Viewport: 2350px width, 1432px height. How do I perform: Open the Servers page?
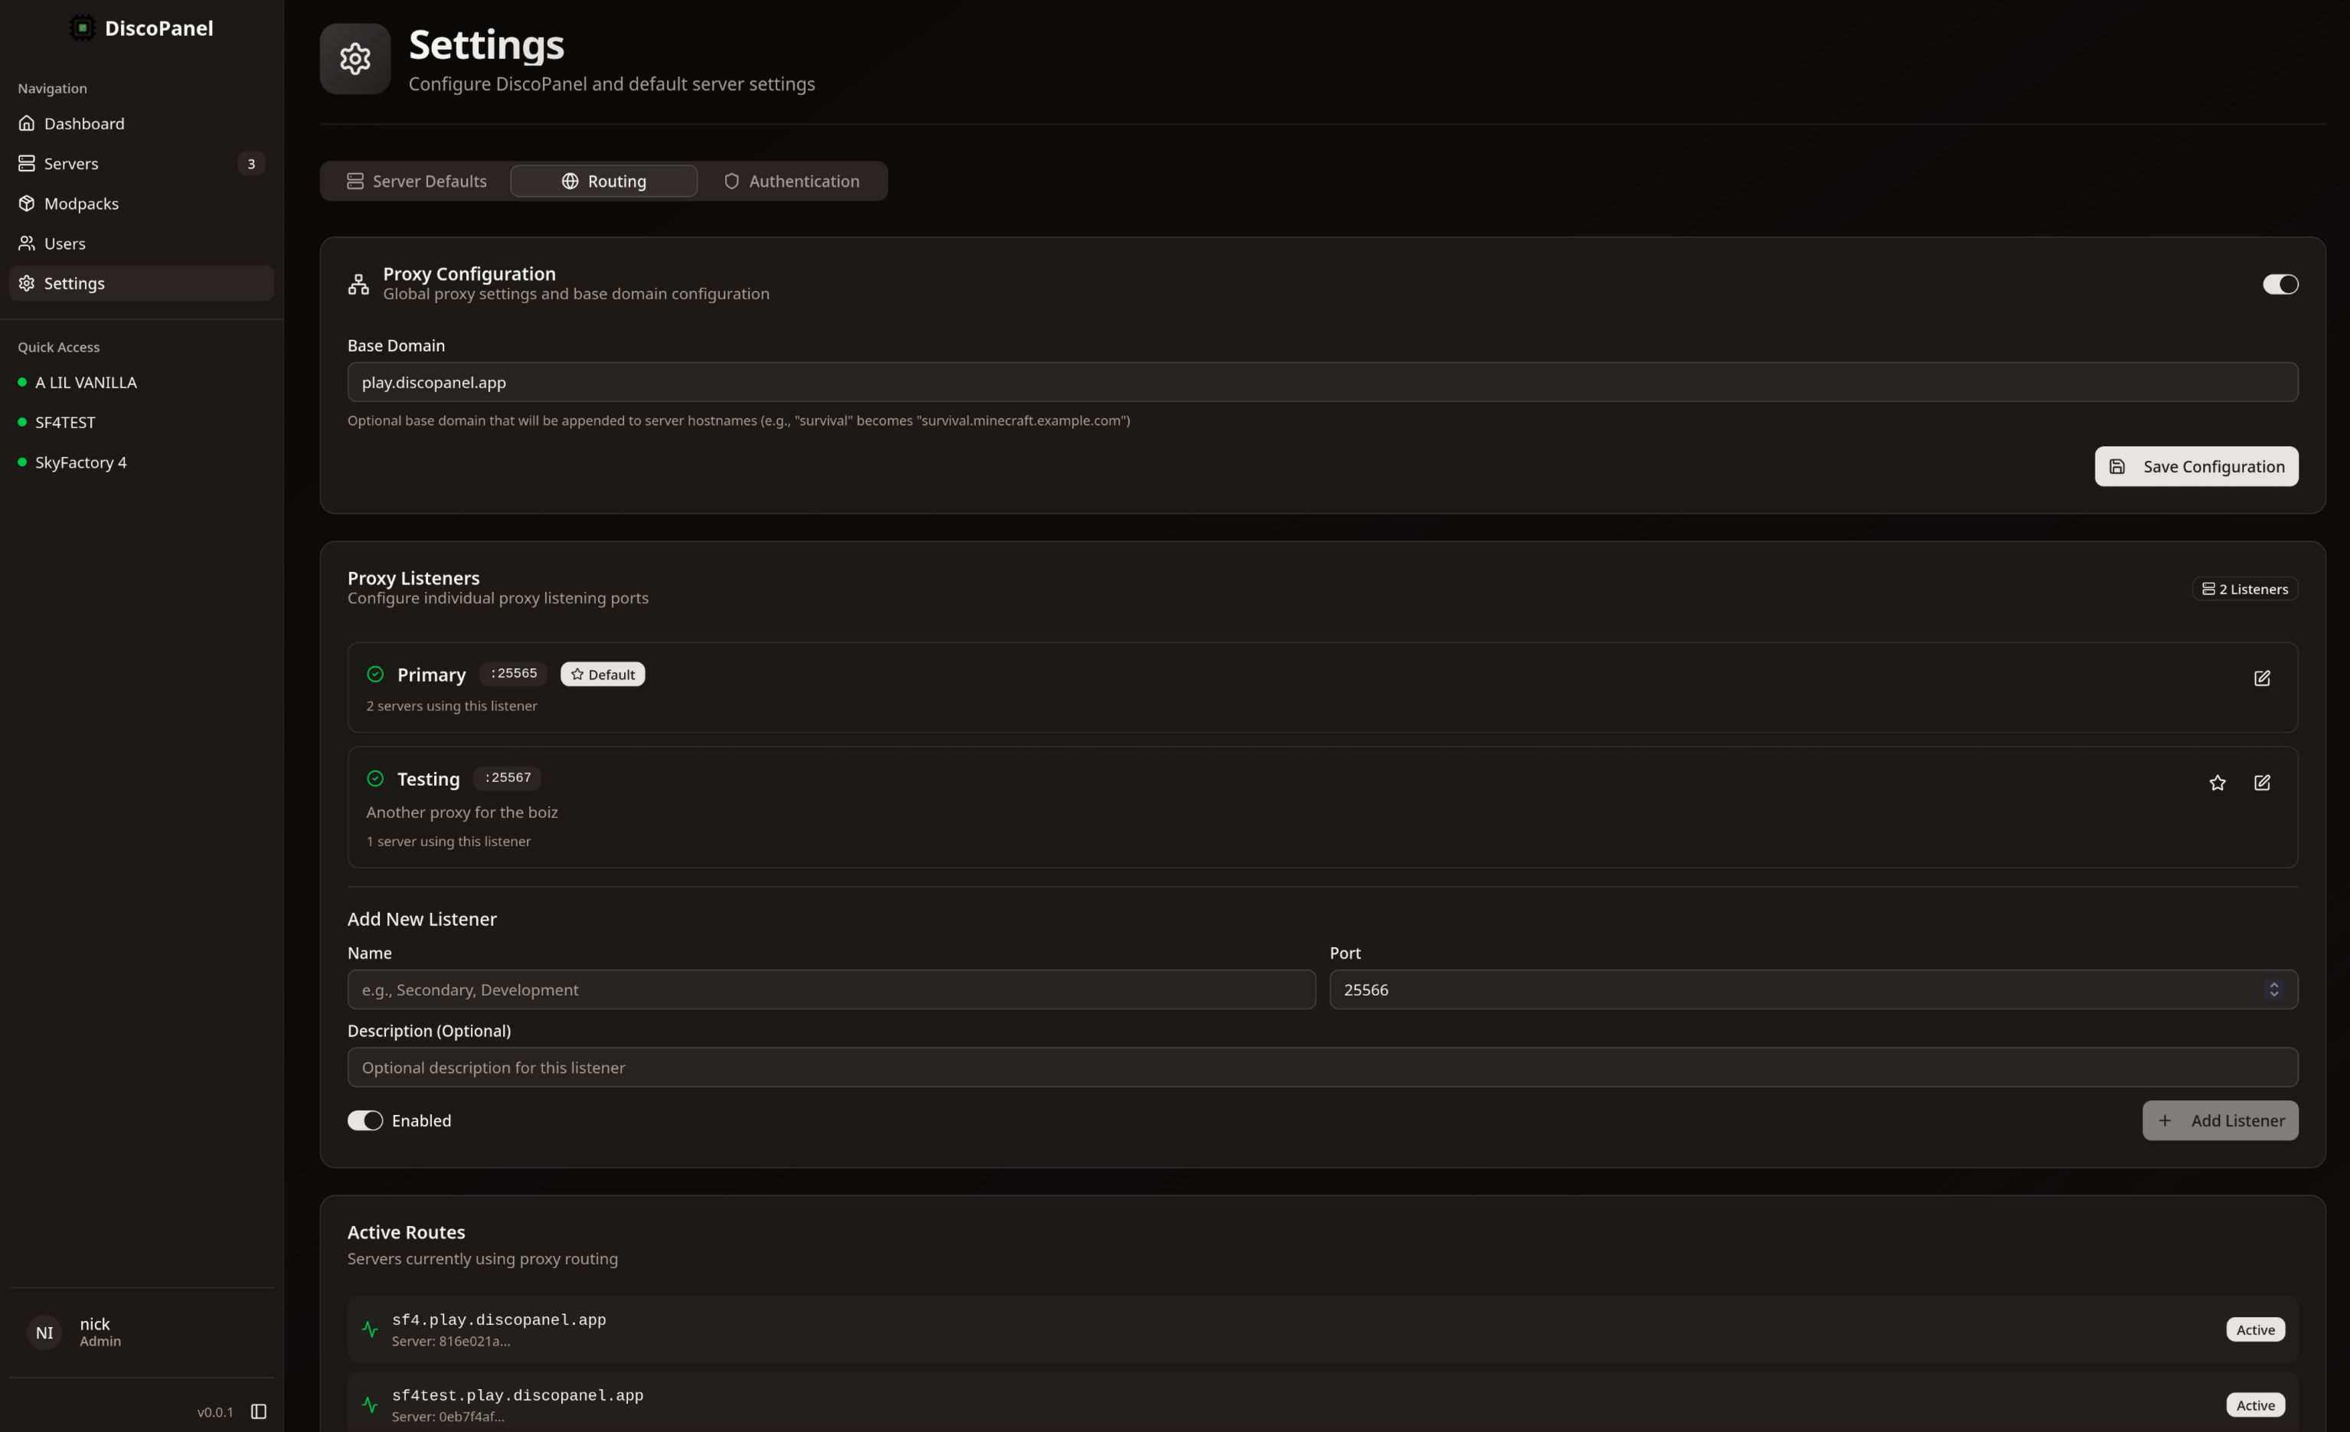(141, 163)
